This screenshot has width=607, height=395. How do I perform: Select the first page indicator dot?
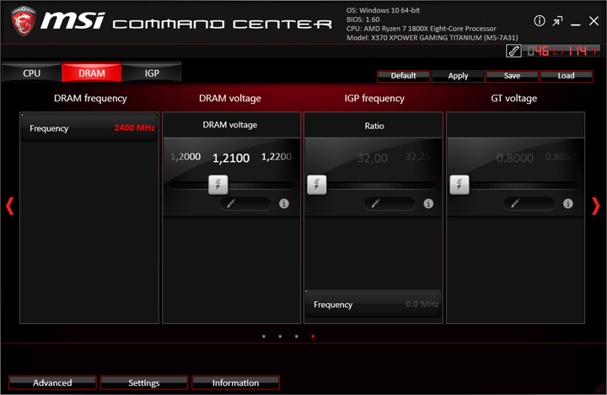(x=264, y=337)
